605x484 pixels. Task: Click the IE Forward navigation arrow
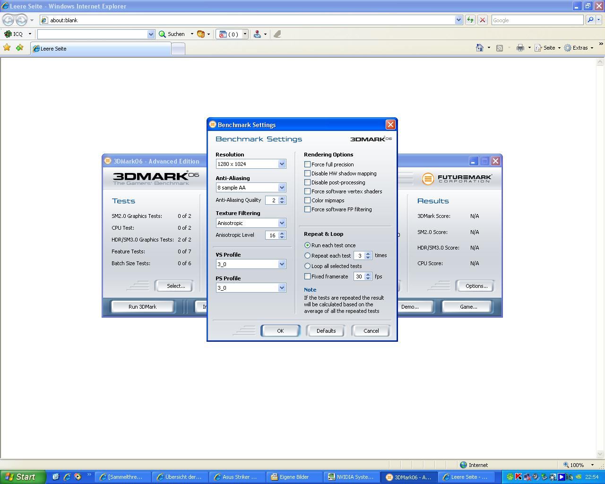point(21,20)
